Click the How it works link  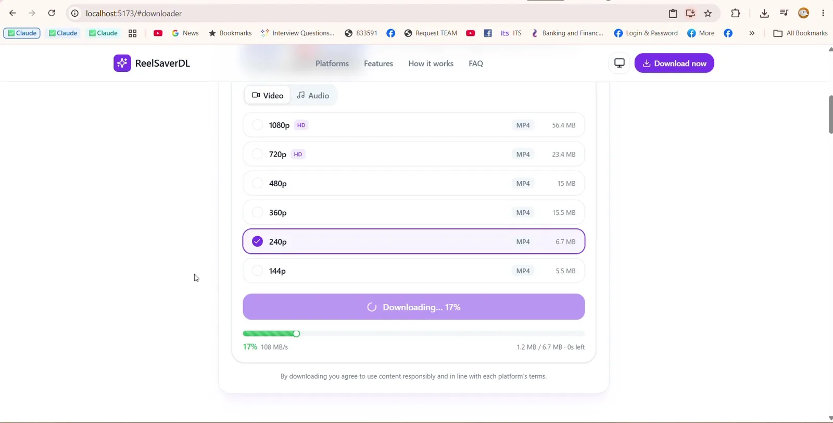click(x=431, y=63)
